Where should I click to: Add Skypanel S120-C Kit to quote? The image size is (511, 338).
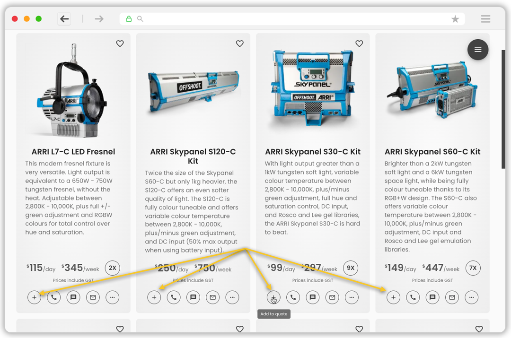click(x=154, y=297)
